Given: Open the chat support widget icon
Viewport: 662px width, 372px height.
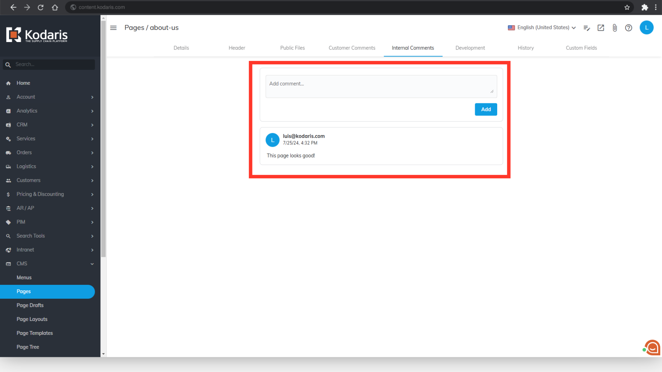Looking at the screenshot, I should click(652, 348).
